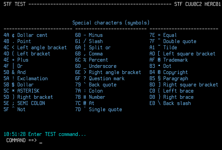Image resolution: width=222 pixels, height=150 pixels.
Task: Click the 'Left angle bracket' entry label
Action: [x=42, y=48]
